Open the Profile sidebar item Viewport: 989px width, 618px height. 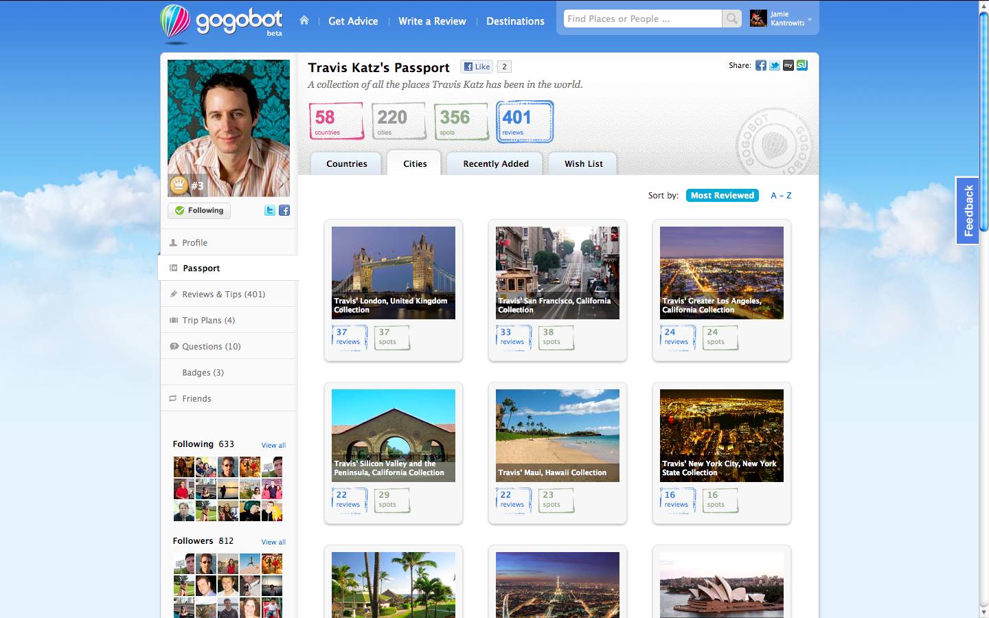[229, 242]
